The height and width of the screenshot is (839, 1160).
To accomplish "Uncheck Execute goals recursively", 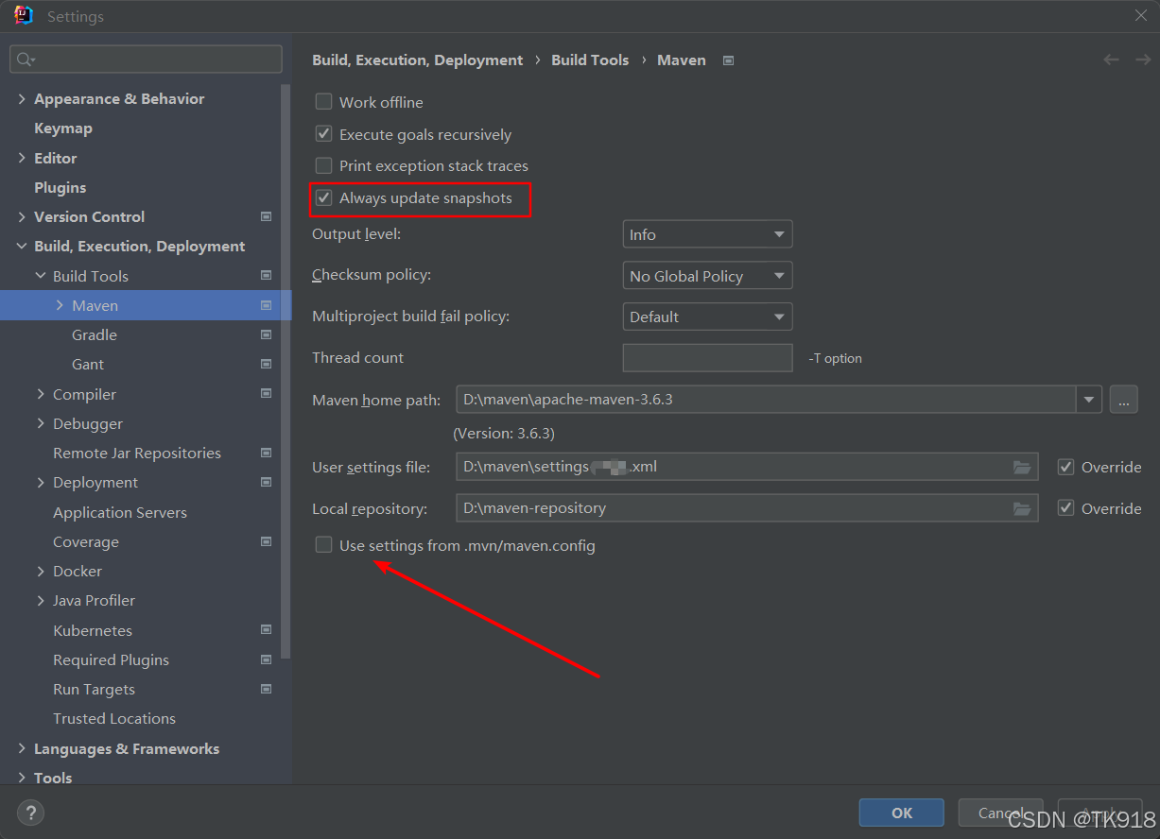I will 324,134.
